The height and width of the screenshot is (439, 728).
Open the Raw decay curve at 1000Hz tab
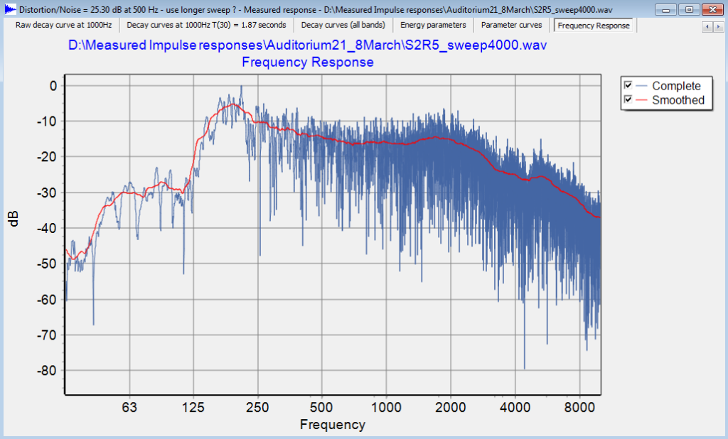(63, 25)
